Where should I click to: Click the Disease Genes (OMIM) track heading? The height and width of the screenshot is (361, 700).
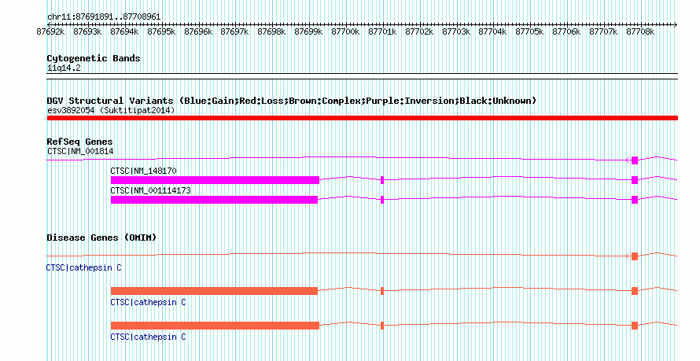[101, 238]
